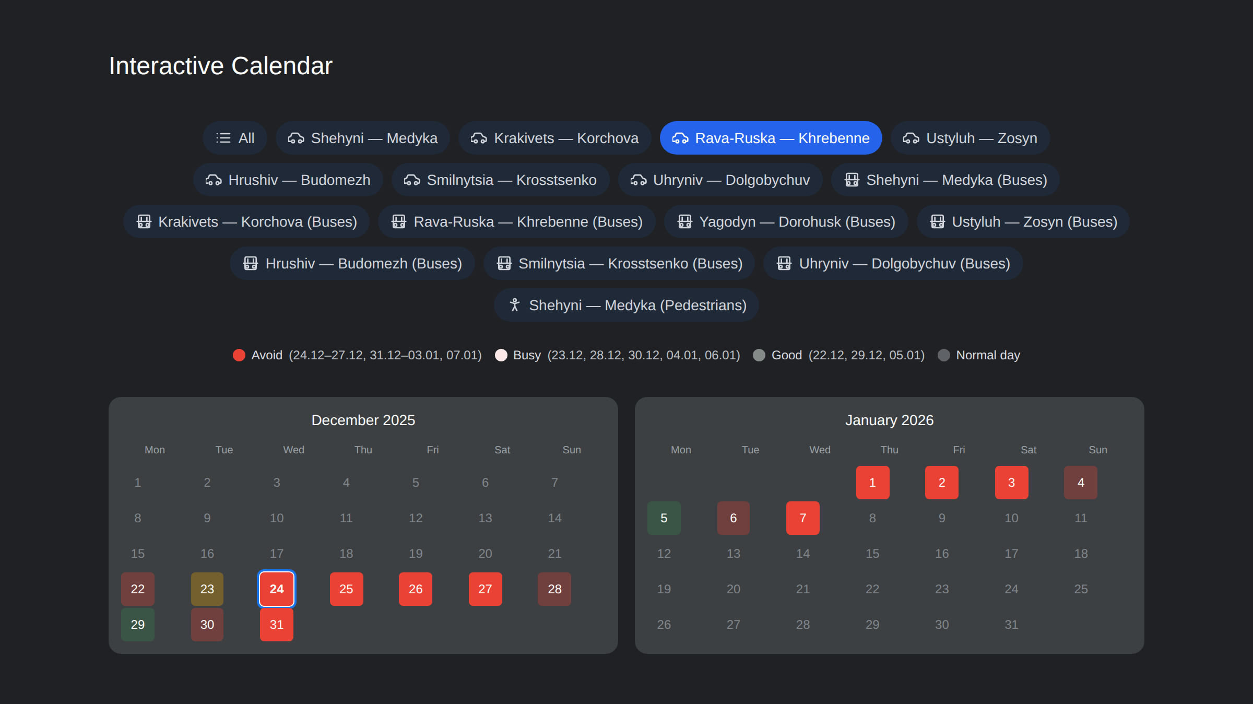Switch to Hrushiv — Budomezh car filter
Image resolution: width=1253 pixels, height=704 pixels.
288,180
